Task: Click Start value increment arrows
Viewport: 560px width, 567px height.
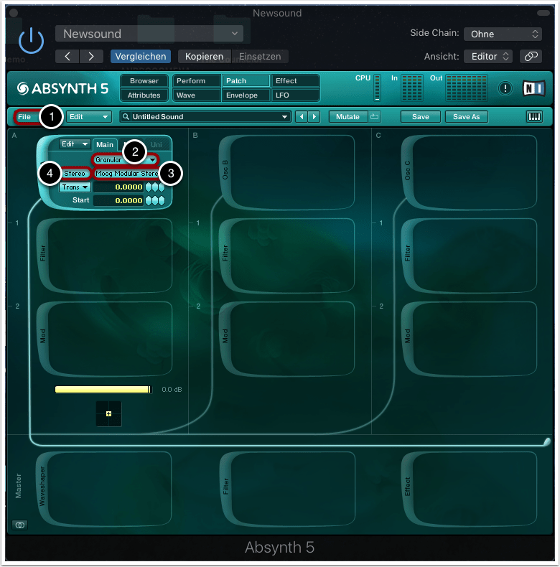Action: click(x=155, y=200)
